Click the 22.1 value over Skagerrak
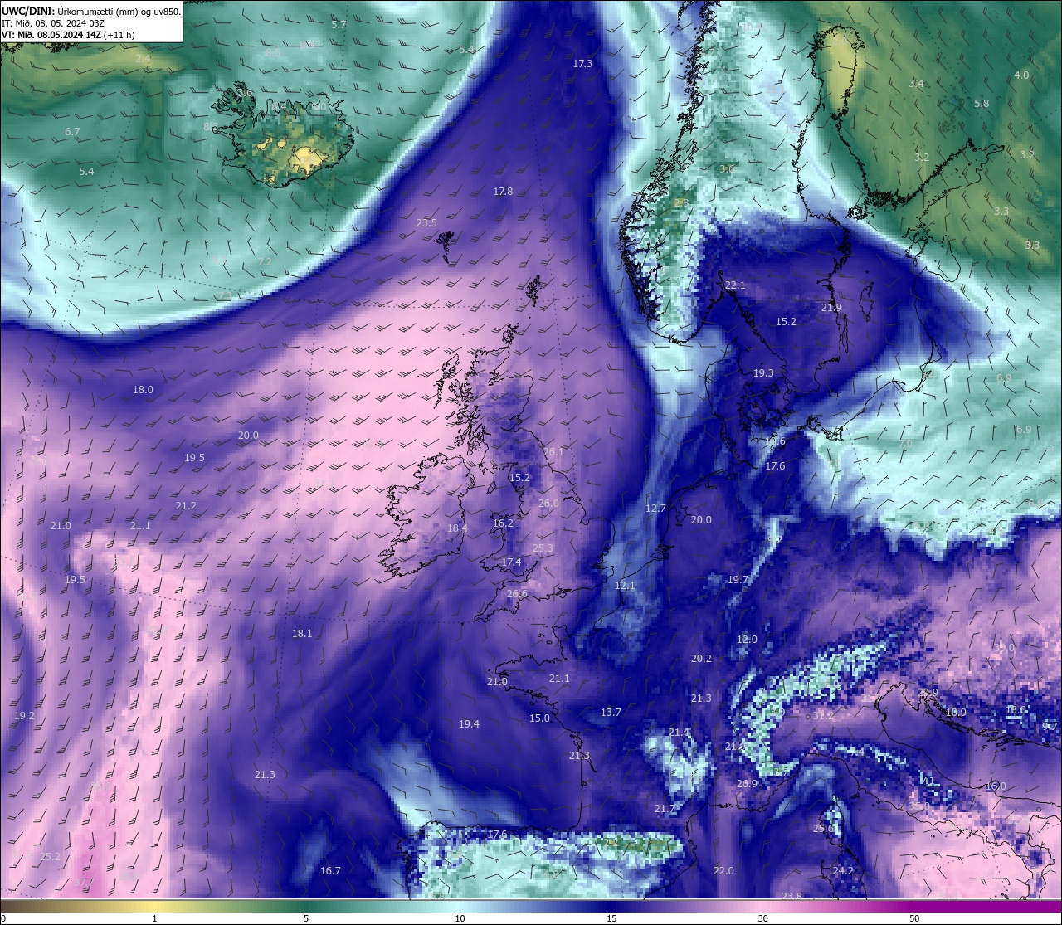Viewport: 1062px width, 925px height. pyautogui.click(x=735, y=285)
